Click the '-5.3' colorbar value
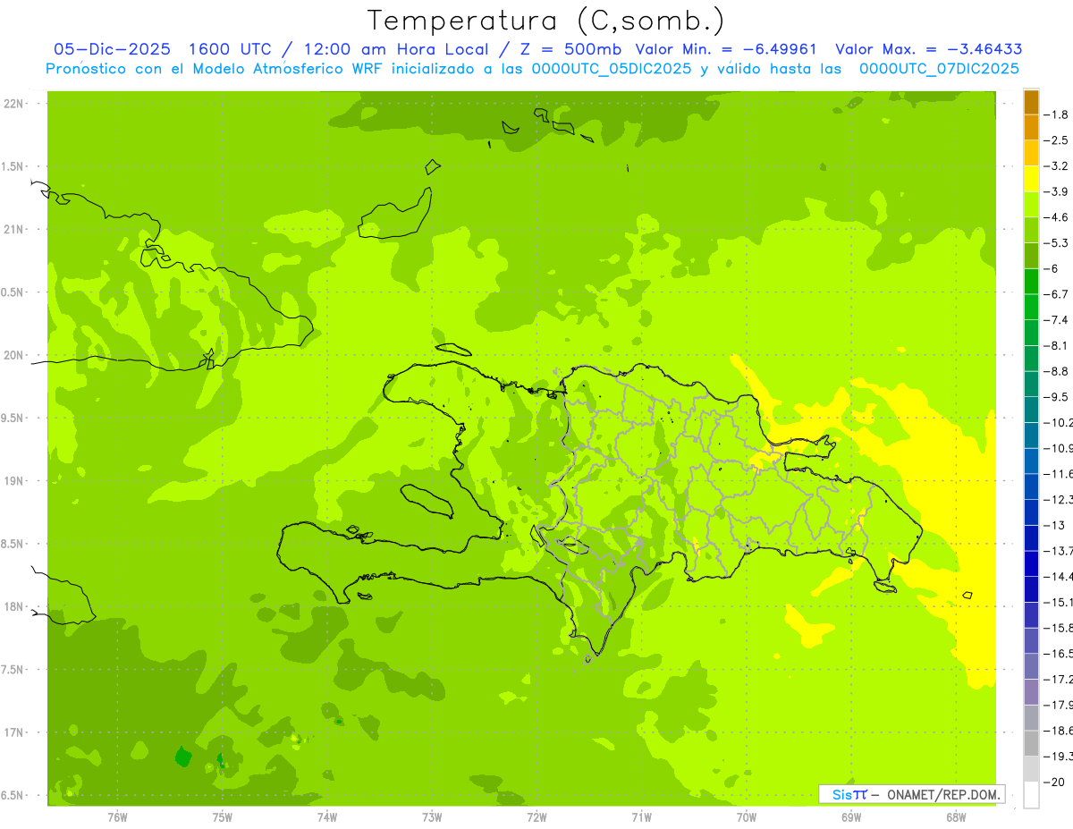 1057,243
